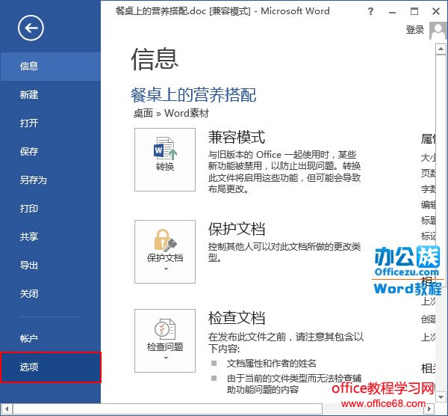Expand the 保护文档 dropdown arrow
The width and height of the screenshot is (448, 416).
pos(166,269)
